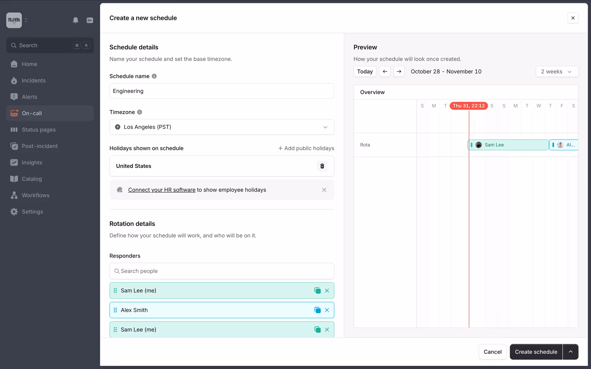Collapse the sidebar panel icon
Image resolution: width=591 pixels, height=369 pixels.
coord(90,20)
